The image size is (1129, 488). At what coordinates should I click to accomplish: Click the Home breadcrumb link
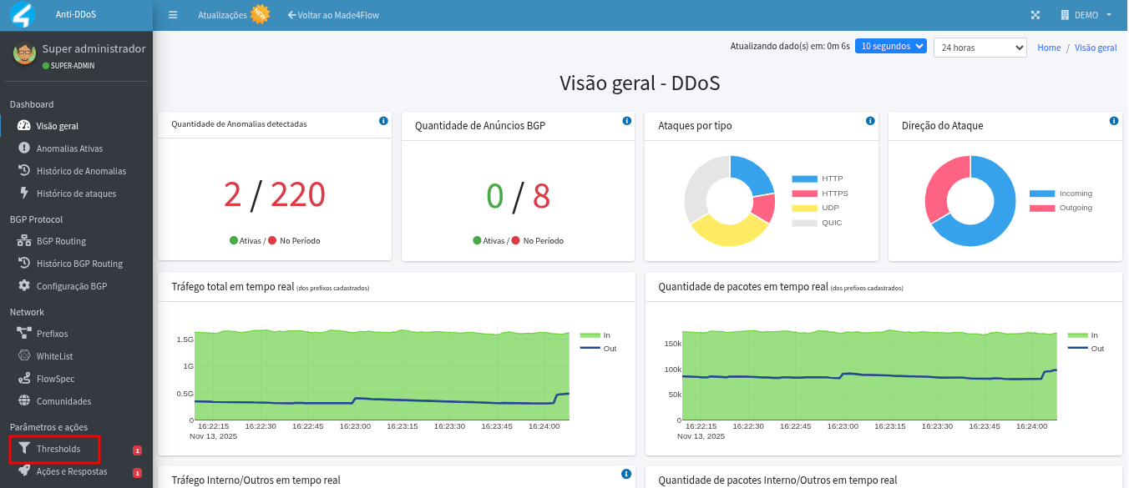pyautogui.click(x=1049, y=48)
